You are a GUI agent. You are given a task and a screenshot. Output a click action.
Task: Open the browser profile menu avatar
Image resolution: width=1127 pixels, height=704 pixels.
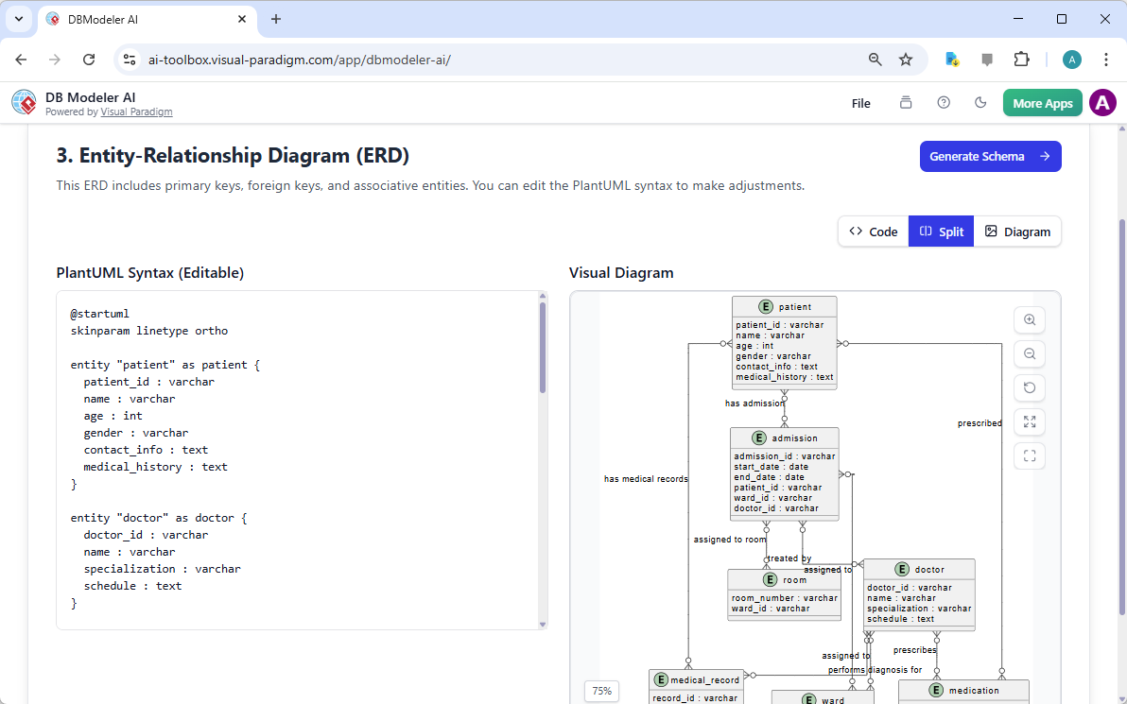(1071, 59)
